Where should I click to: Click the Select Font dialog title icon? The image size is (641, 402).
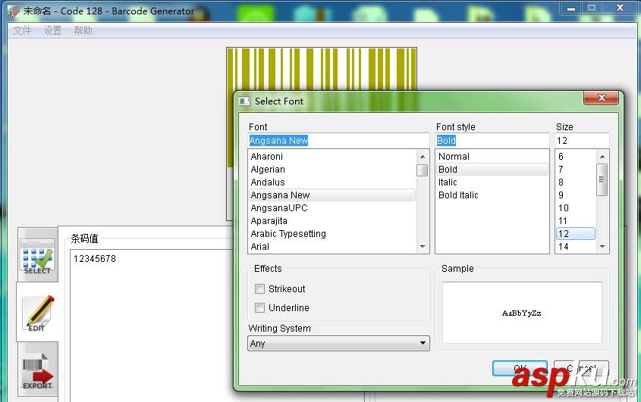244,101
